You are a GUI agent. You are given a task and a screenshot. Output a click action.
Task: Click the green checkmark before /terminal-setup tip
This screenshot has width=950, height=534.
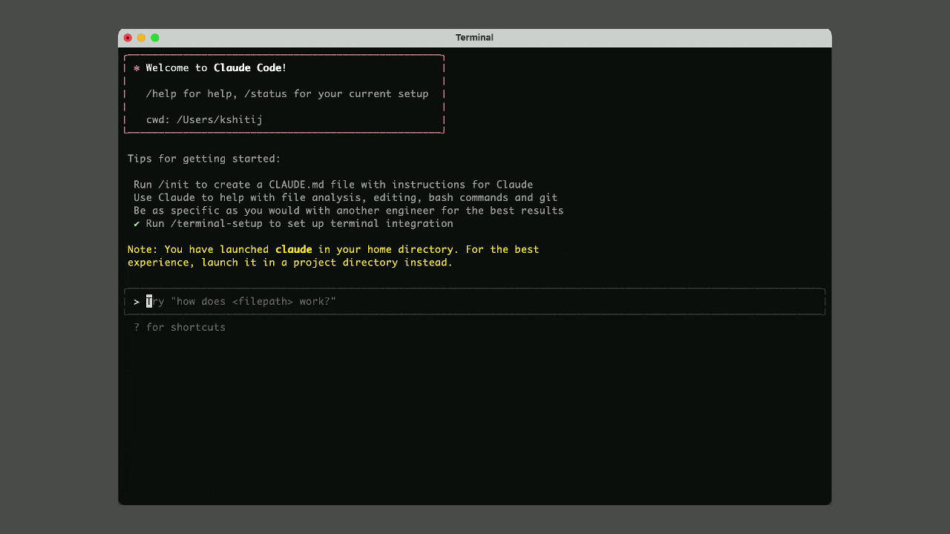[137, 224]
